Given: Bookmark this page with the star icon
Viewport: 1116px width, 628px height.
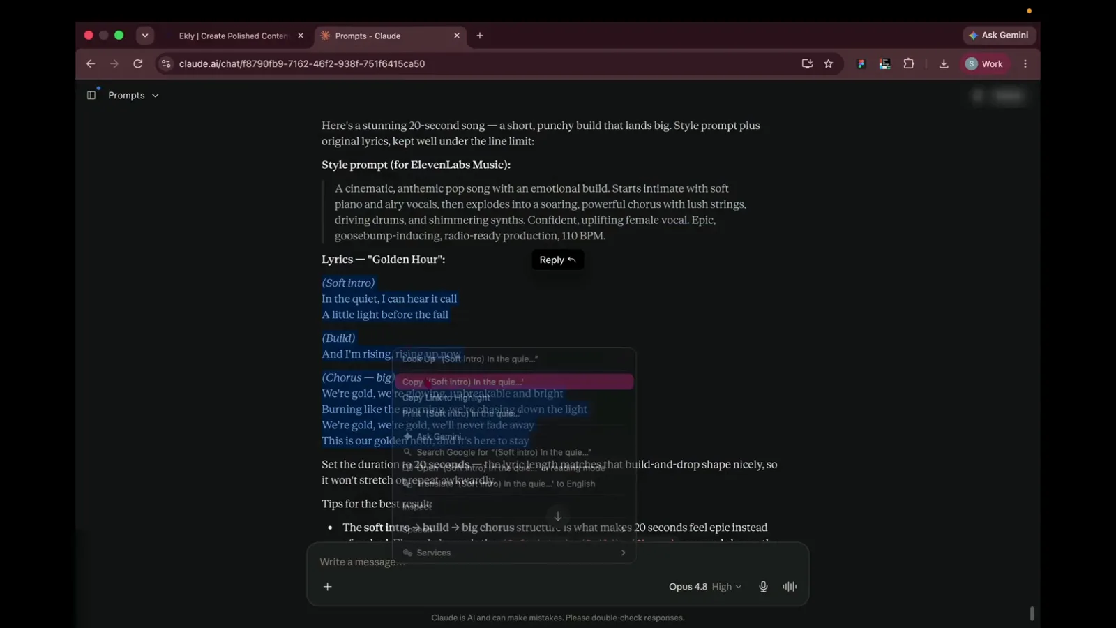Looking at the screenshot, I should click(x=829, y=63).
